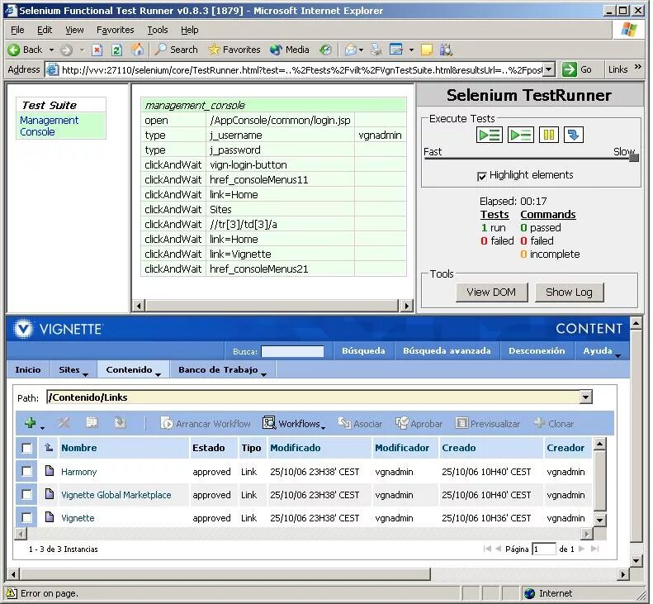Open the Tools menu

pos(158,30)
